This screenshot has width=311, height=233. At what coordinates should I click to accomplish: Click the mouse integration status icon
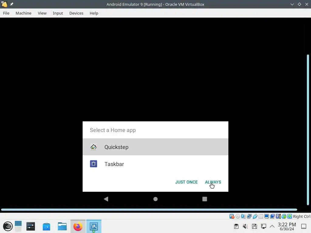(x=284, y=216)
